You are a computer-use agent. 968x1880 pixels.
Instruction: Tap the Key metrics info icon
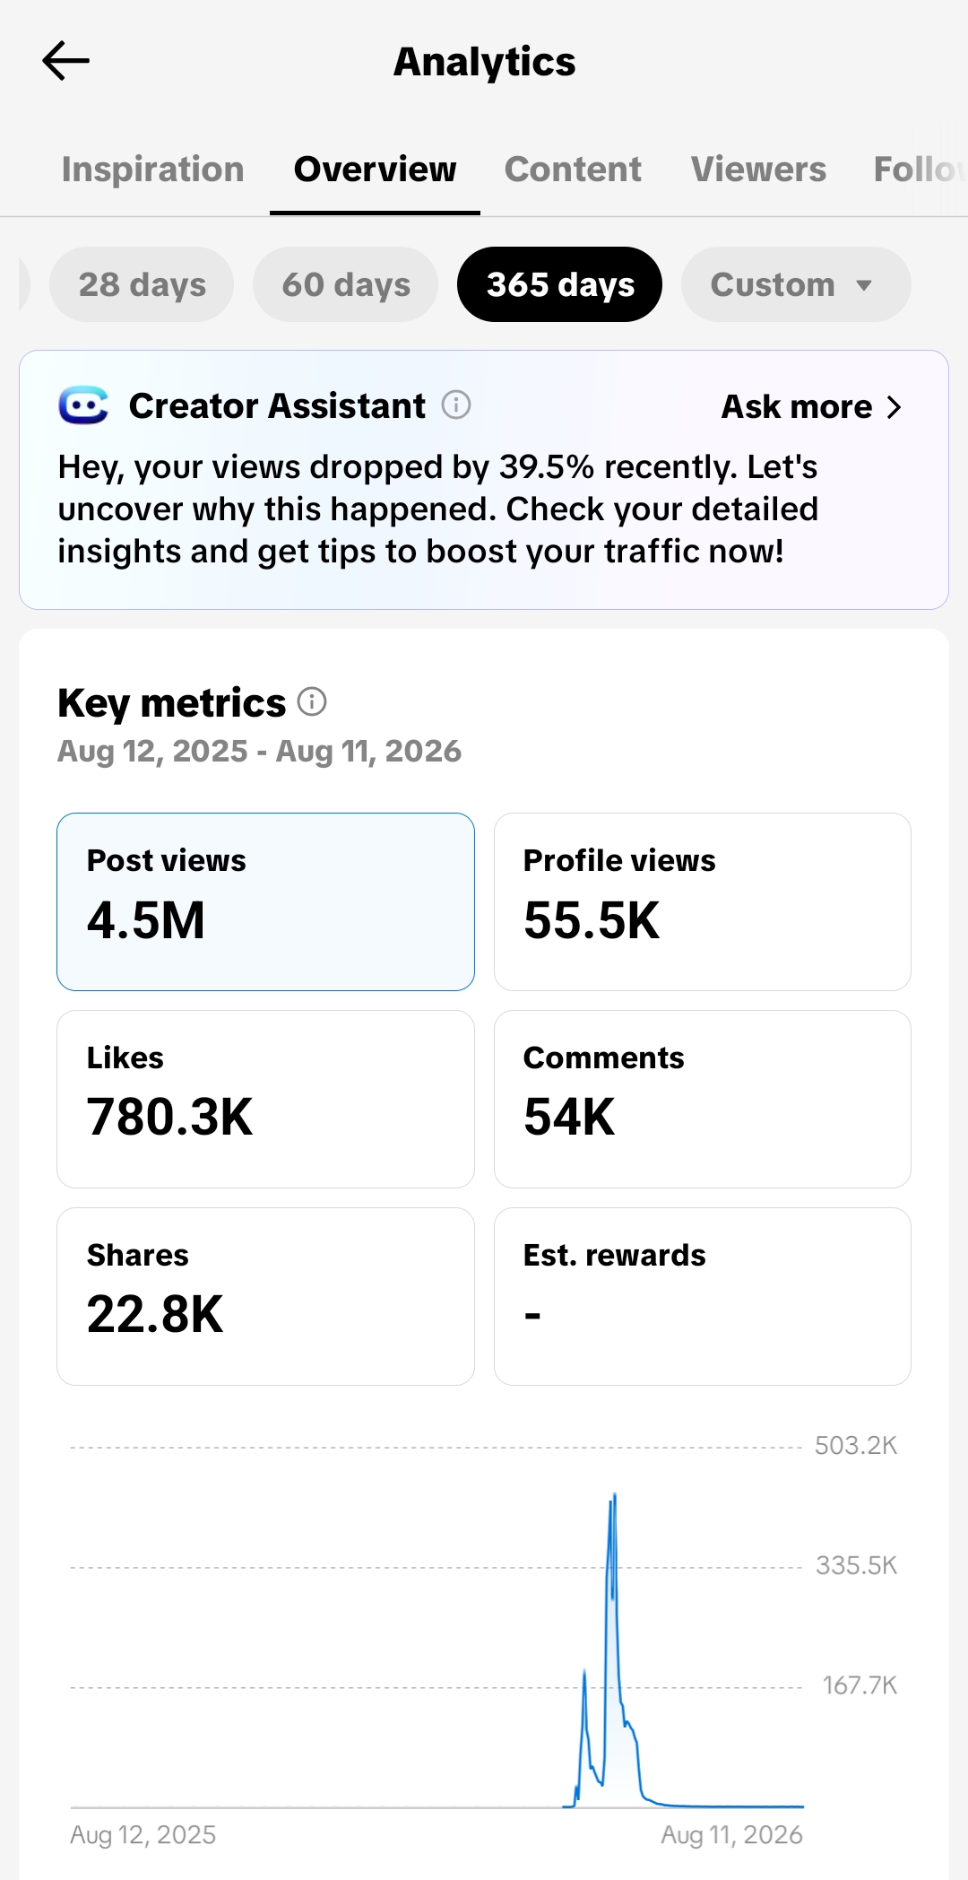(x=312, y=701)
